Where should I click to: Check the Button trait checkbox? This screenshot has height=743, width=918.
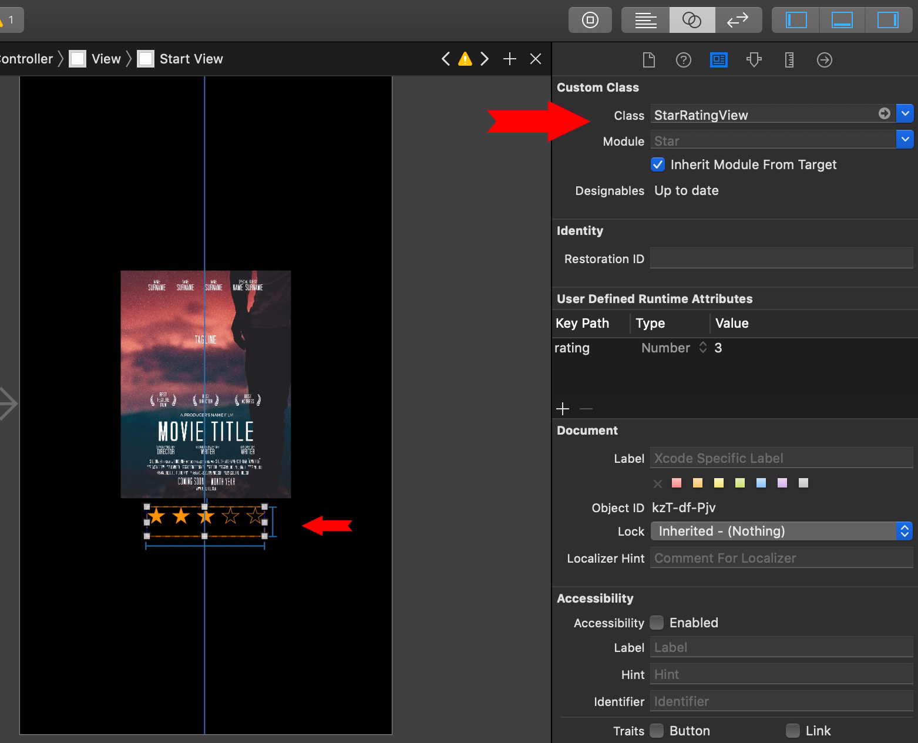pos(657,731)
